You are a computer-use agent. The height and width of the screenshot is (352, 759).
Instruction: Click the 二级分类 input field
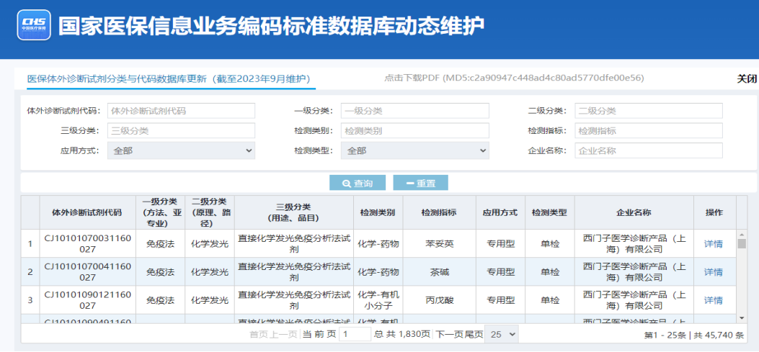coord(648,111)
